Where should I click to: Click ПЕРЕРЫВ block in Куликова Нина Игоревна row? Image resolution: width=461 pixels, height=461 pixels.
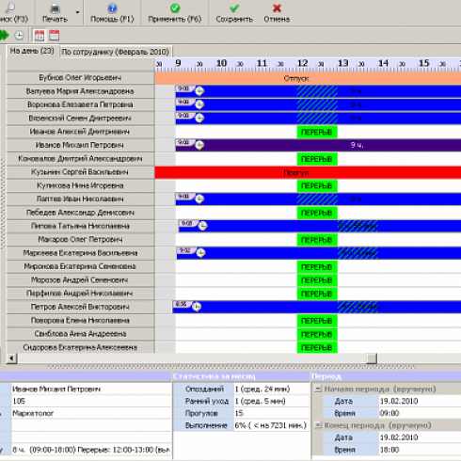point(317,186)
